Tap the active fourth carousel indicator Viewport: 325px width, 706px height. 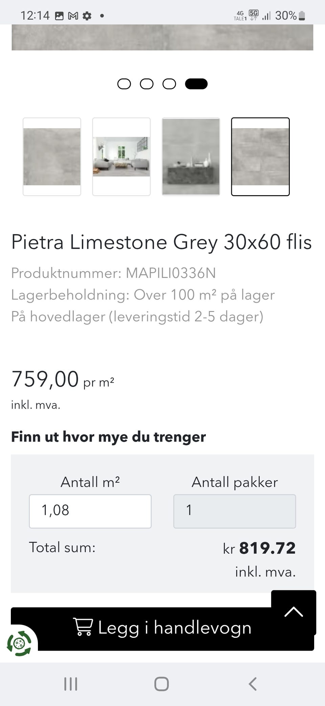tap(196, 84)
